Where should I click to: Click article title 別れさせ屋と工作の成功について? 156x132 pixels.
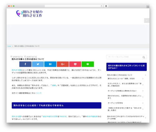click(x=28, y=59)
